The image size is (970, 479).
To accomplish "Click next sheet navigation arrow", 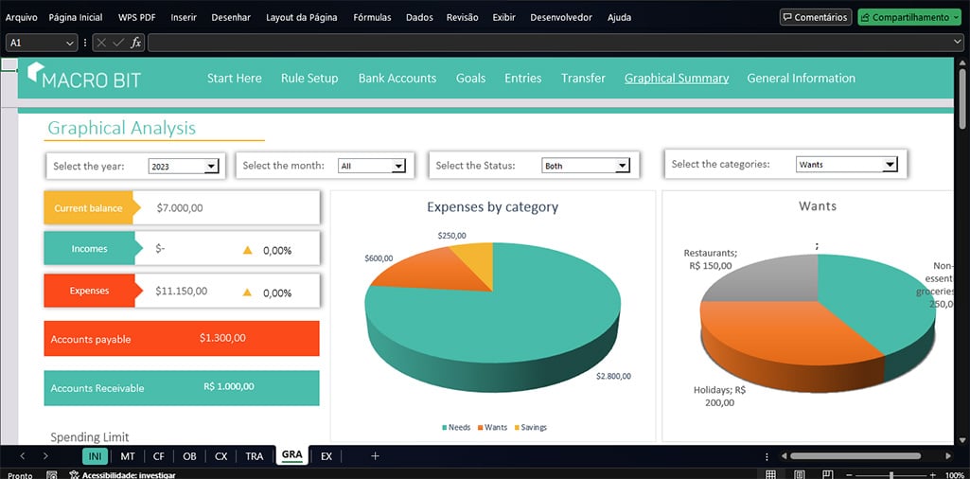I will (44, 456).
